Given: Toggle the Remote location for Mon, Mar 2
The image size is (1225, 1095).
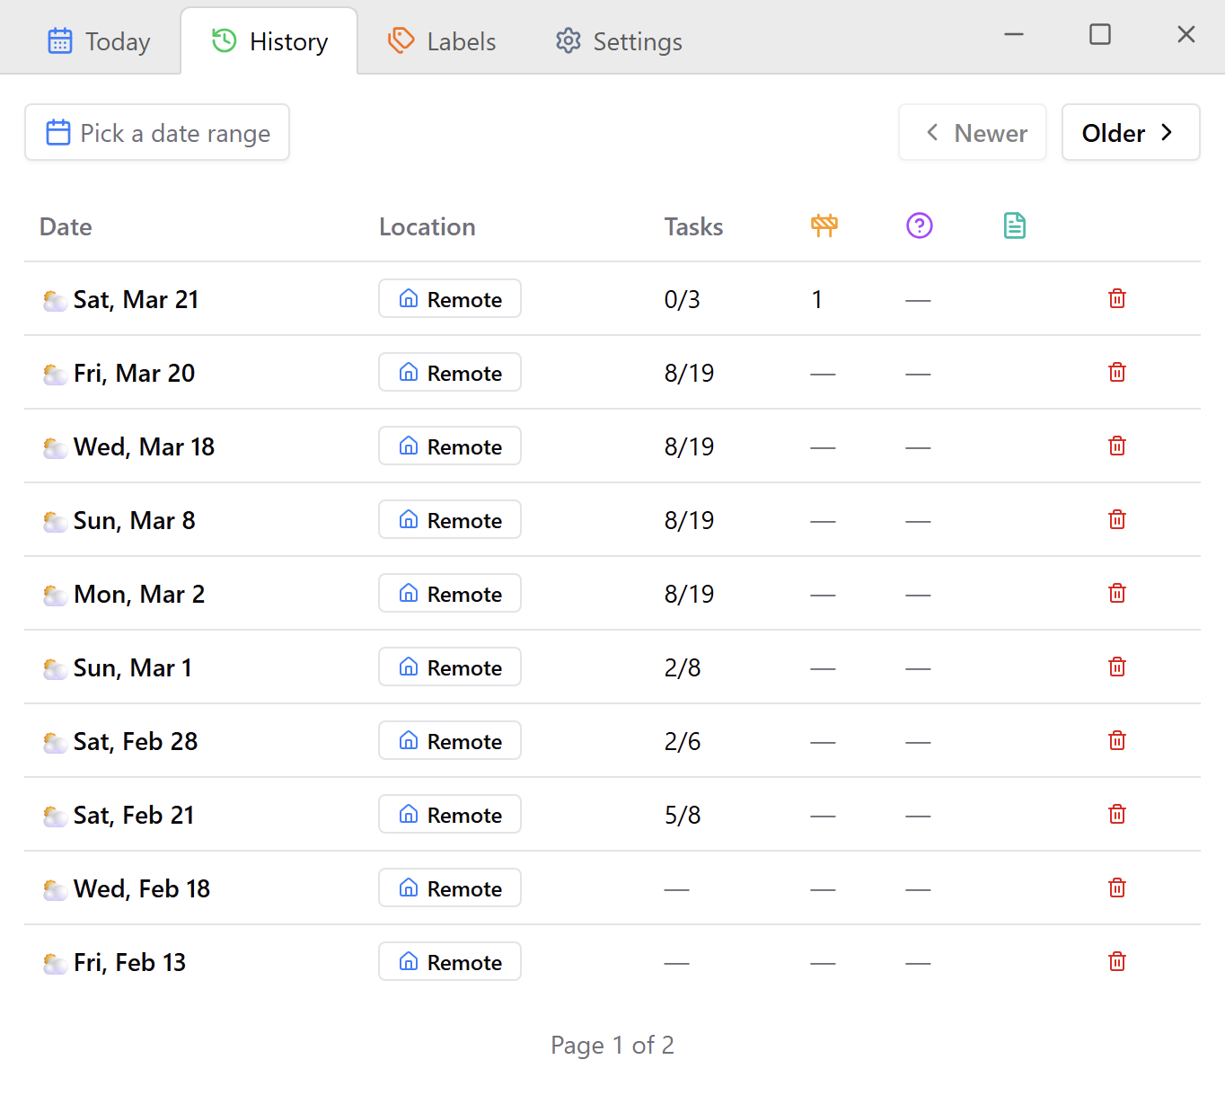Looking at the screenshot, I should click(449, 593).
